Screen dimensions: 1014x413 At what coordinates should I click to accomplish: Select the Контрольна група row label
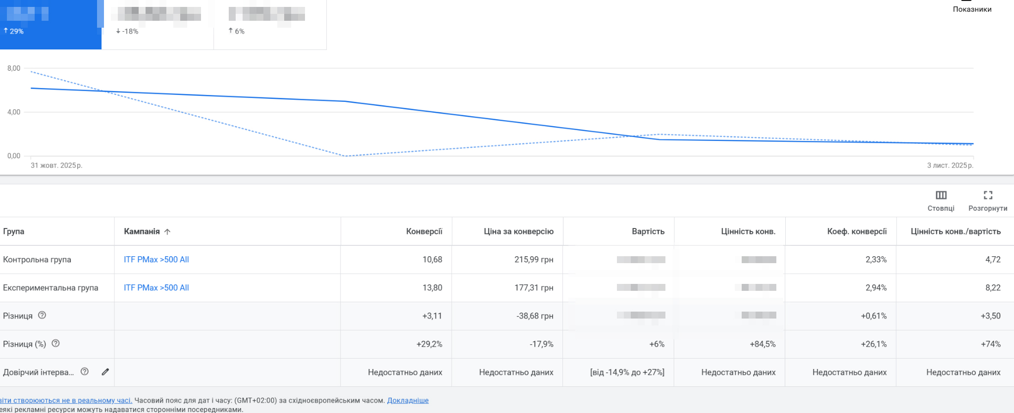37,260
